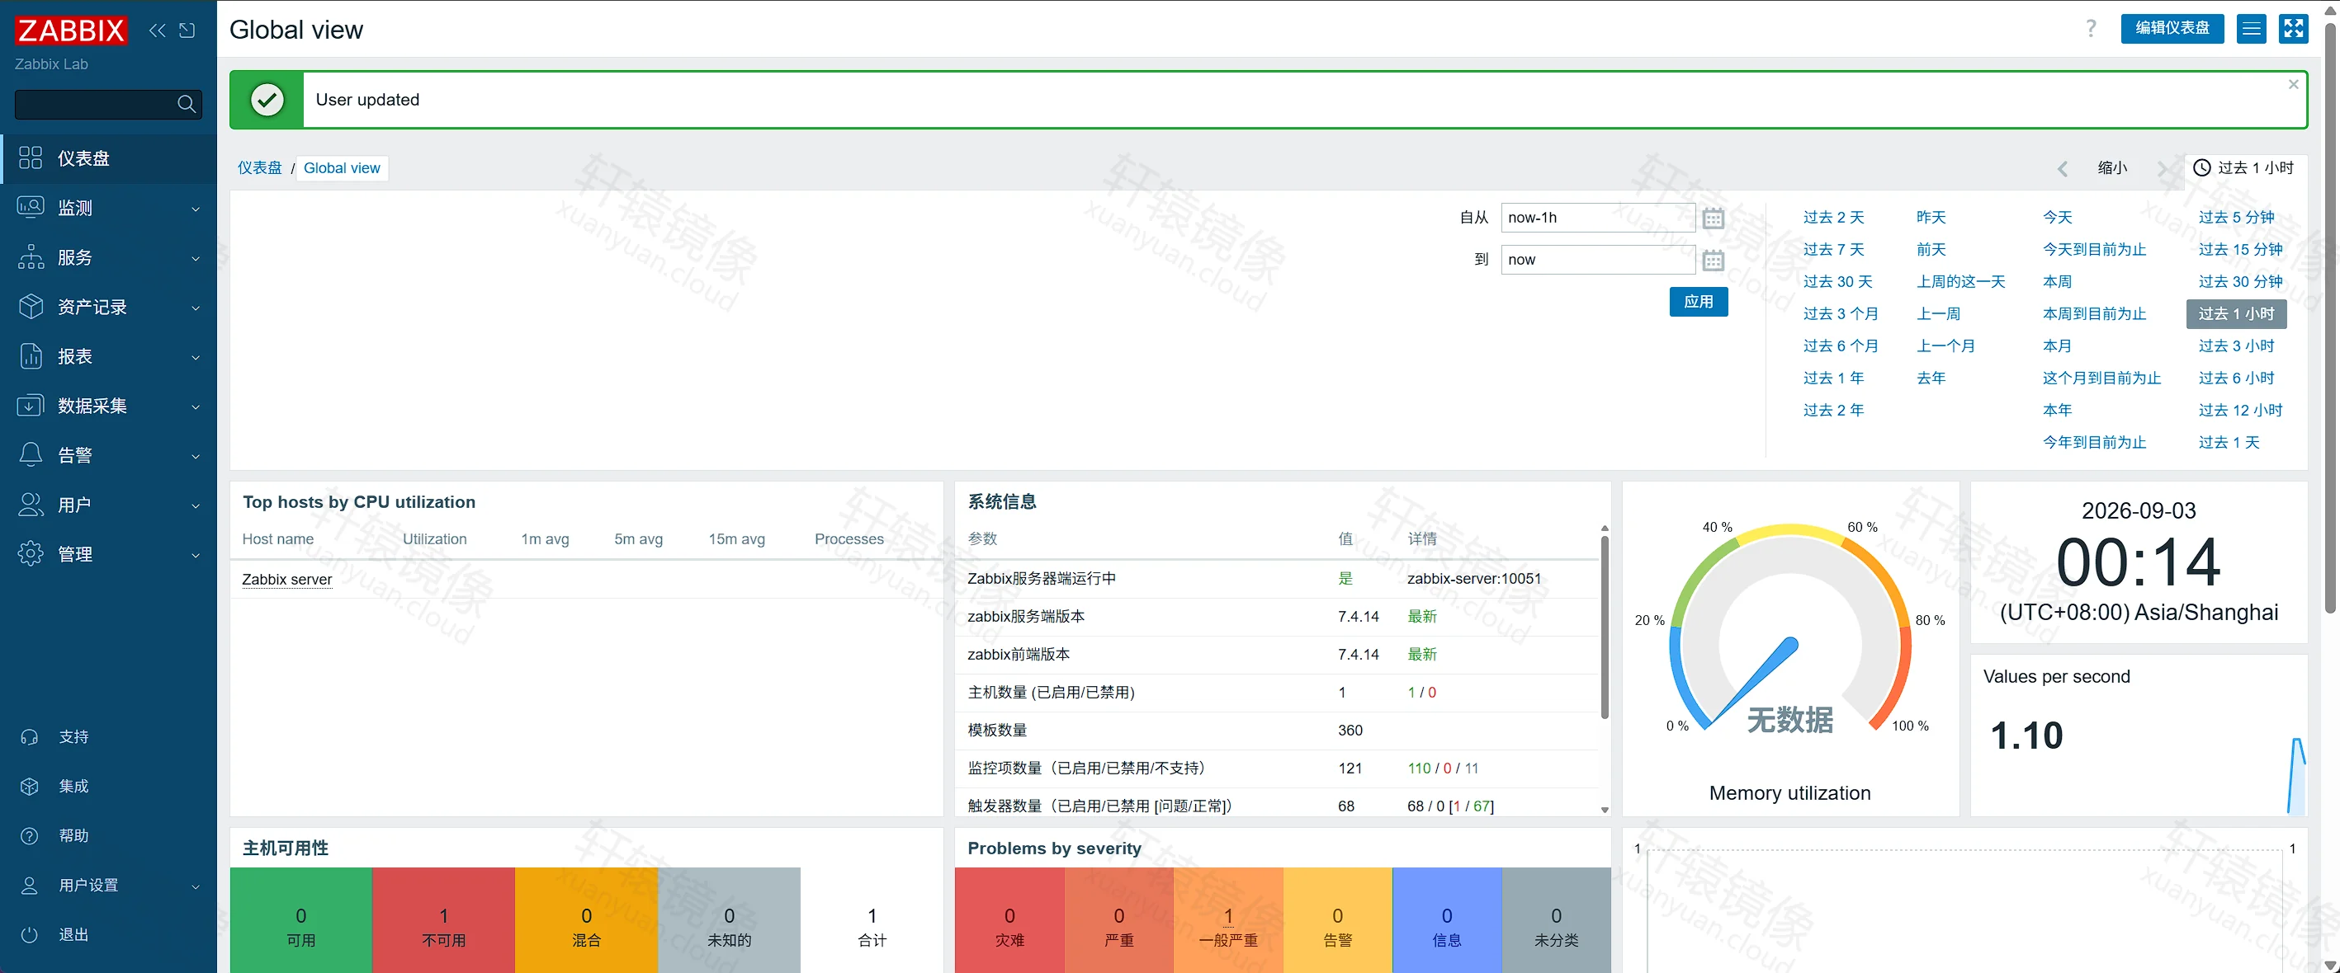Open the dashboard actions list icon
Viewport: 2340px width, 973px height.
click(2251, 29)
